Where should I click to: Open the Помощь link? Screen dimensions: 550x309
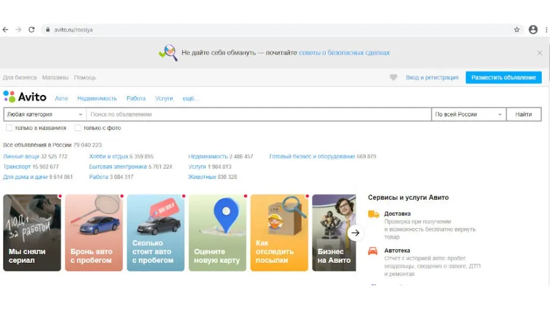[85, 77]
